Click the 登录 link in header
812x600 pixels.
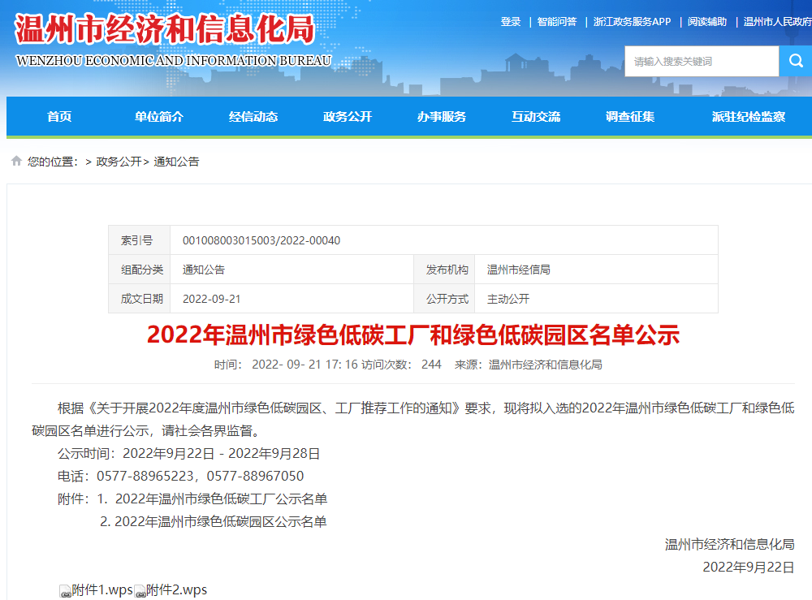coord(511,22)
